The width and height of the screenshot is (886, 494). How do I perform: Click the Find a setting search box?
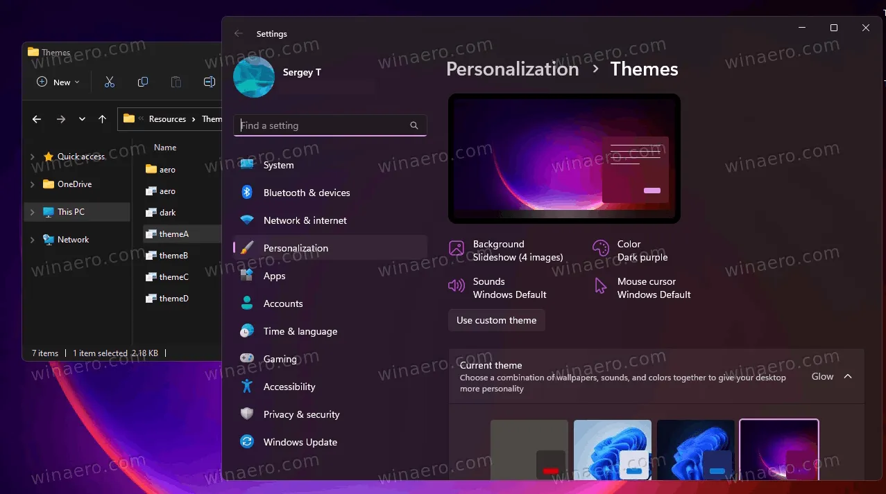click(x=330, y=125)
